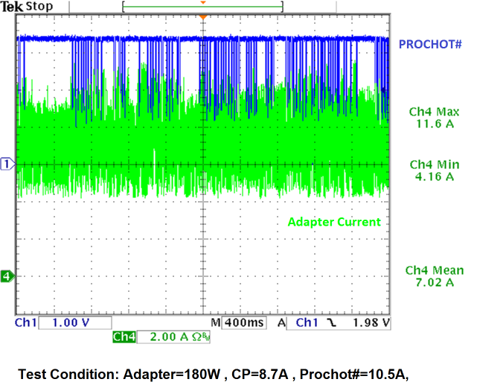
Task: Click the Ch4 Mean 7.02 A measurement
Action: click(x=435, y=276)
